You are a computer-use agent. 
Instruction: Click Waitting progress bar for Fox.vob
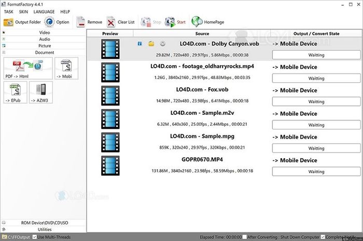pyautogui.click(x=316, y=101)
